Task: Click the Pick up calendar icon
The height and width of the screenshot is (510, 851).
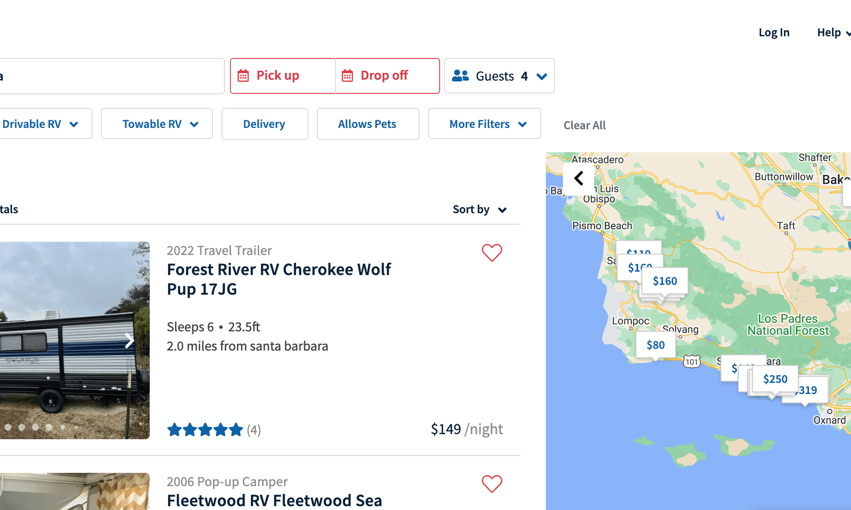Action: 243,76
